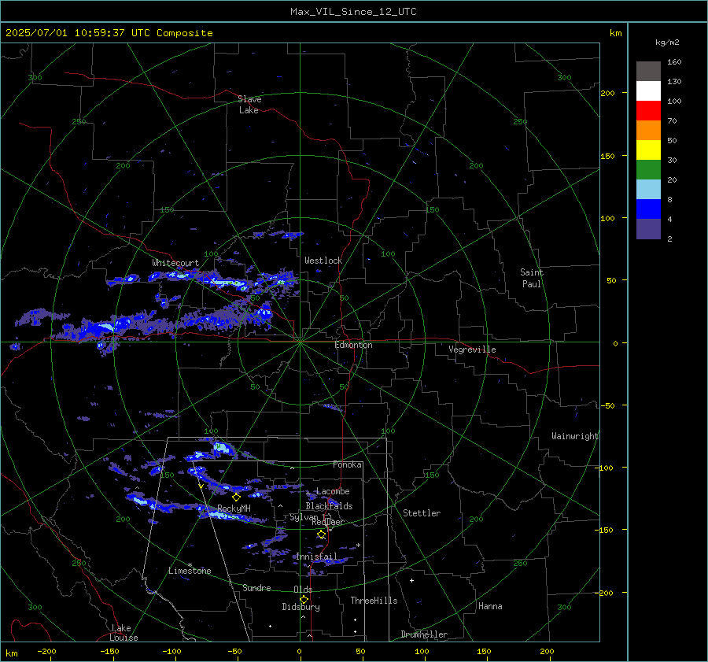This screenshot has height=662, width=708.
Task: Click the Max_VIL_Since_12_UTC title text
Action: [353, 12]
